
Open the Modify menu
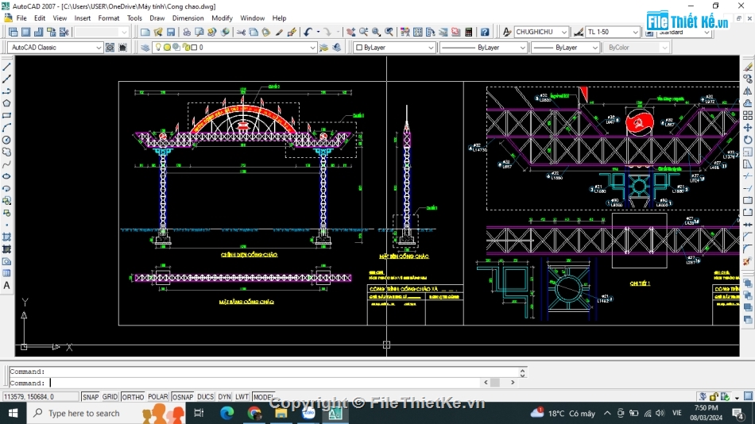pos(222,18)
